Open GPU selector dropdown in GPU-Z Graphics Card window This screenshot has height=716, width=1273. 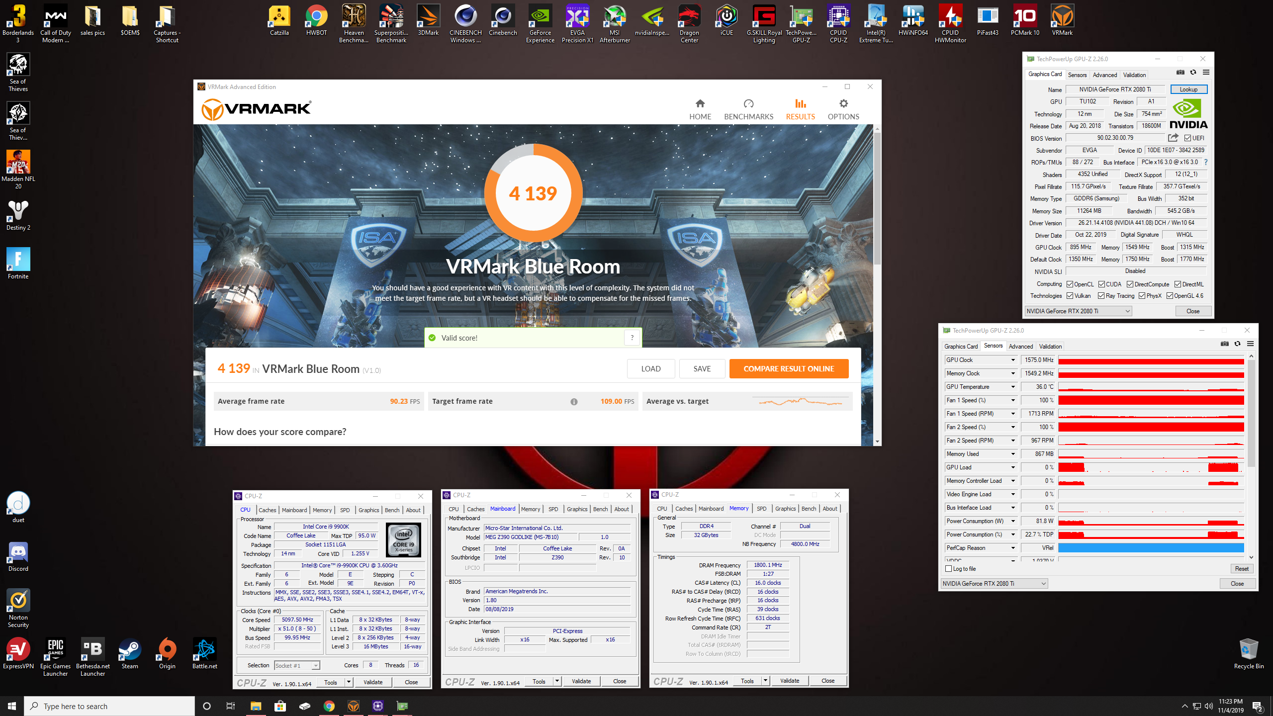(1078, 311)
